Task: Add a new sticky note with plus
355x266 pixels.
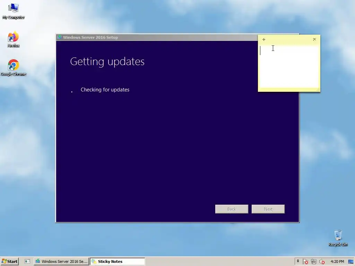Action: (264, 39)
